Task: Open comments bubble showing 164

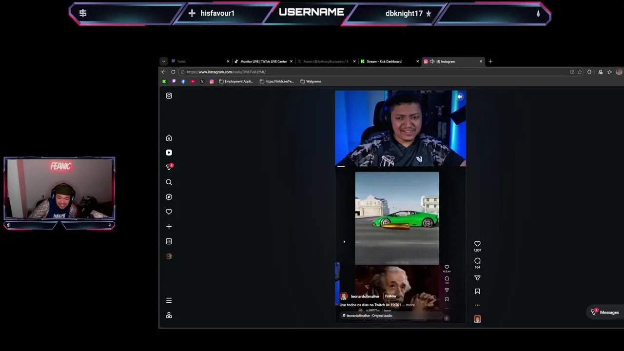Action: pyautogui.click(x=477, y=261)
